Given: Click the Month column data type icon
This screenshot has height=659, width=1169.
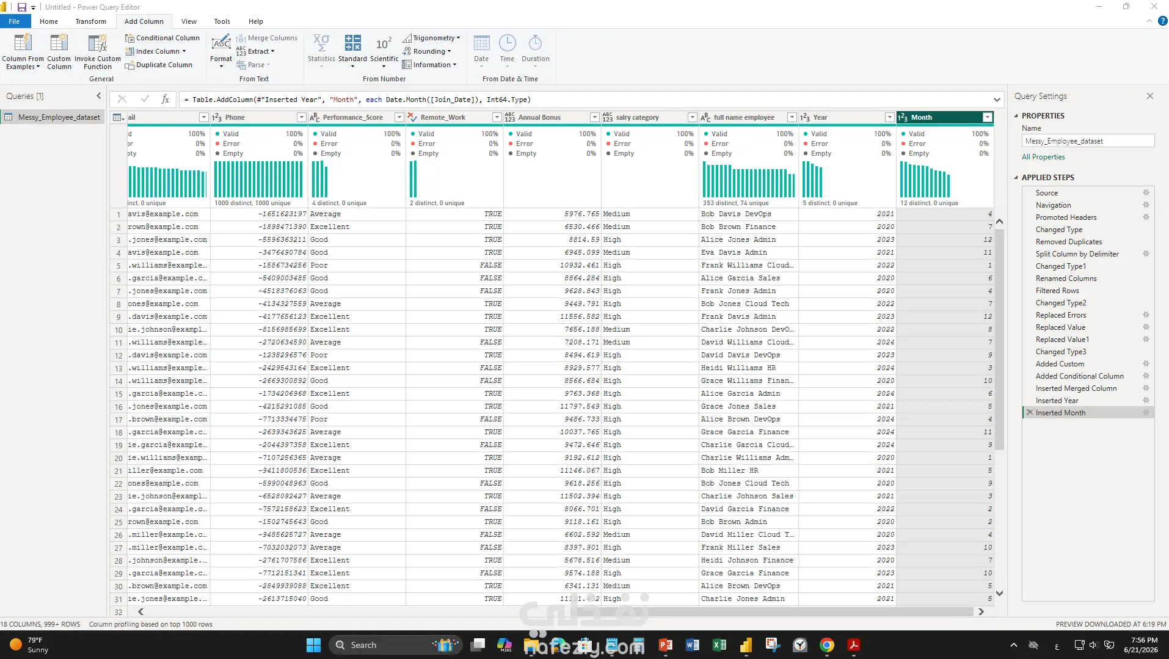Looking at the screenshot, I should pyautogui.click(x=903, y=117).
